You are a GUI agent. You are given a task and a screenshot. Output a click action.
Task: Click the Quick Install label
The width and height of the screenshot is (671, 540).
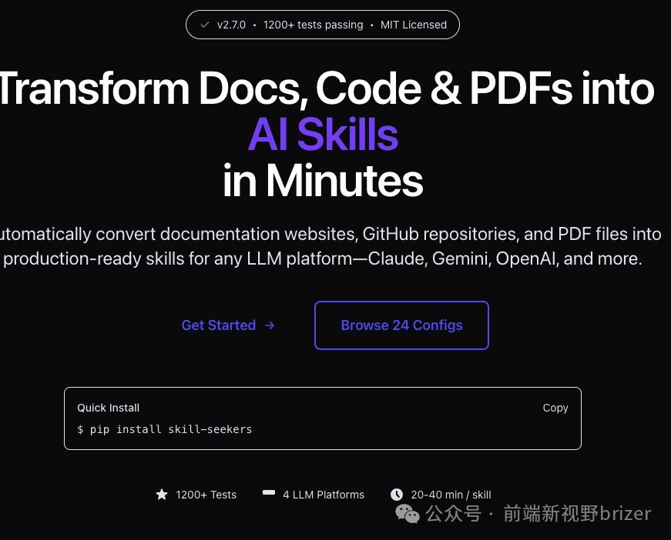click(x=108, y=408)
